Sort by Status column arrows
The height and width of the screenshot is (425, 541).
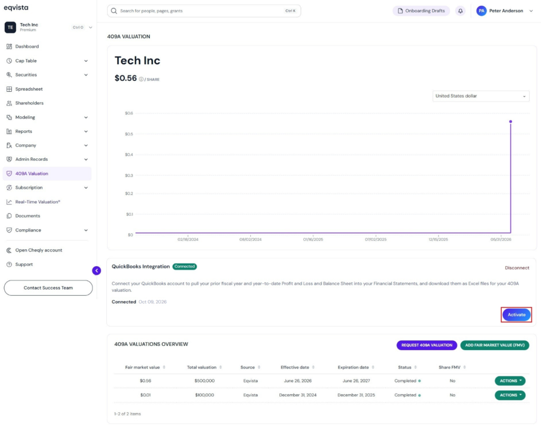click(x=415, y=367)
